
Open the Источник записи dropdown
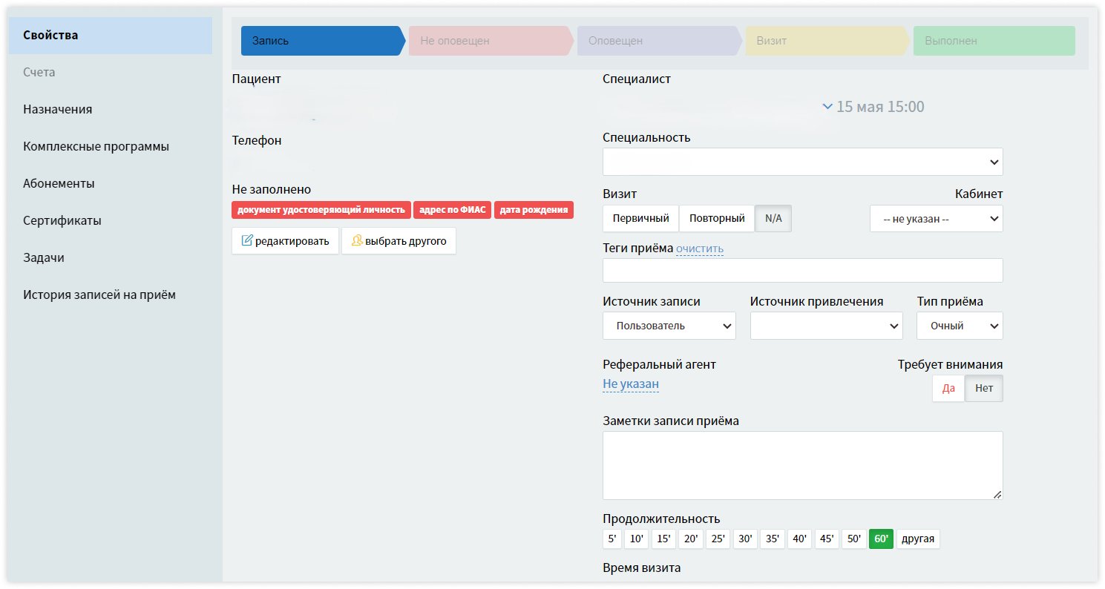pyautogui.click(x=669, y=326)
